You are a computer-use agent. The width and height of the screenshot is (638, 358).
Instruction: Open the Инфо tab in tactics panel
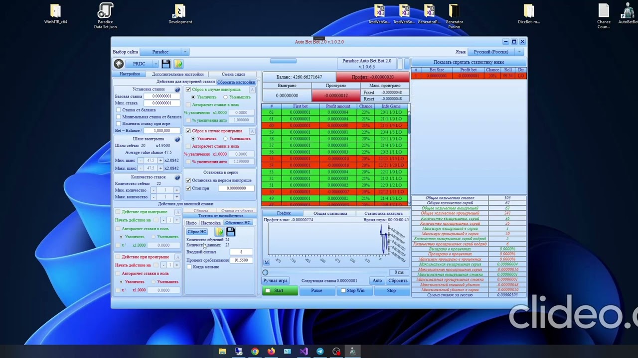pos(191,223)
